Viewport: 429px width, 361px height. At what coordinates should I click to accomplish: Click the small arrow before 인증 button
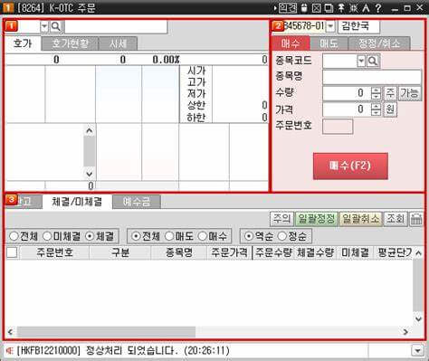click(x=275, y=8)
